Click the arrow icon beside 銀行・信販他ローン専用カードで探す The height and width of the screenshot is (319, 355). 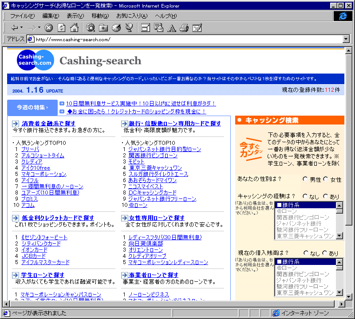125,124
